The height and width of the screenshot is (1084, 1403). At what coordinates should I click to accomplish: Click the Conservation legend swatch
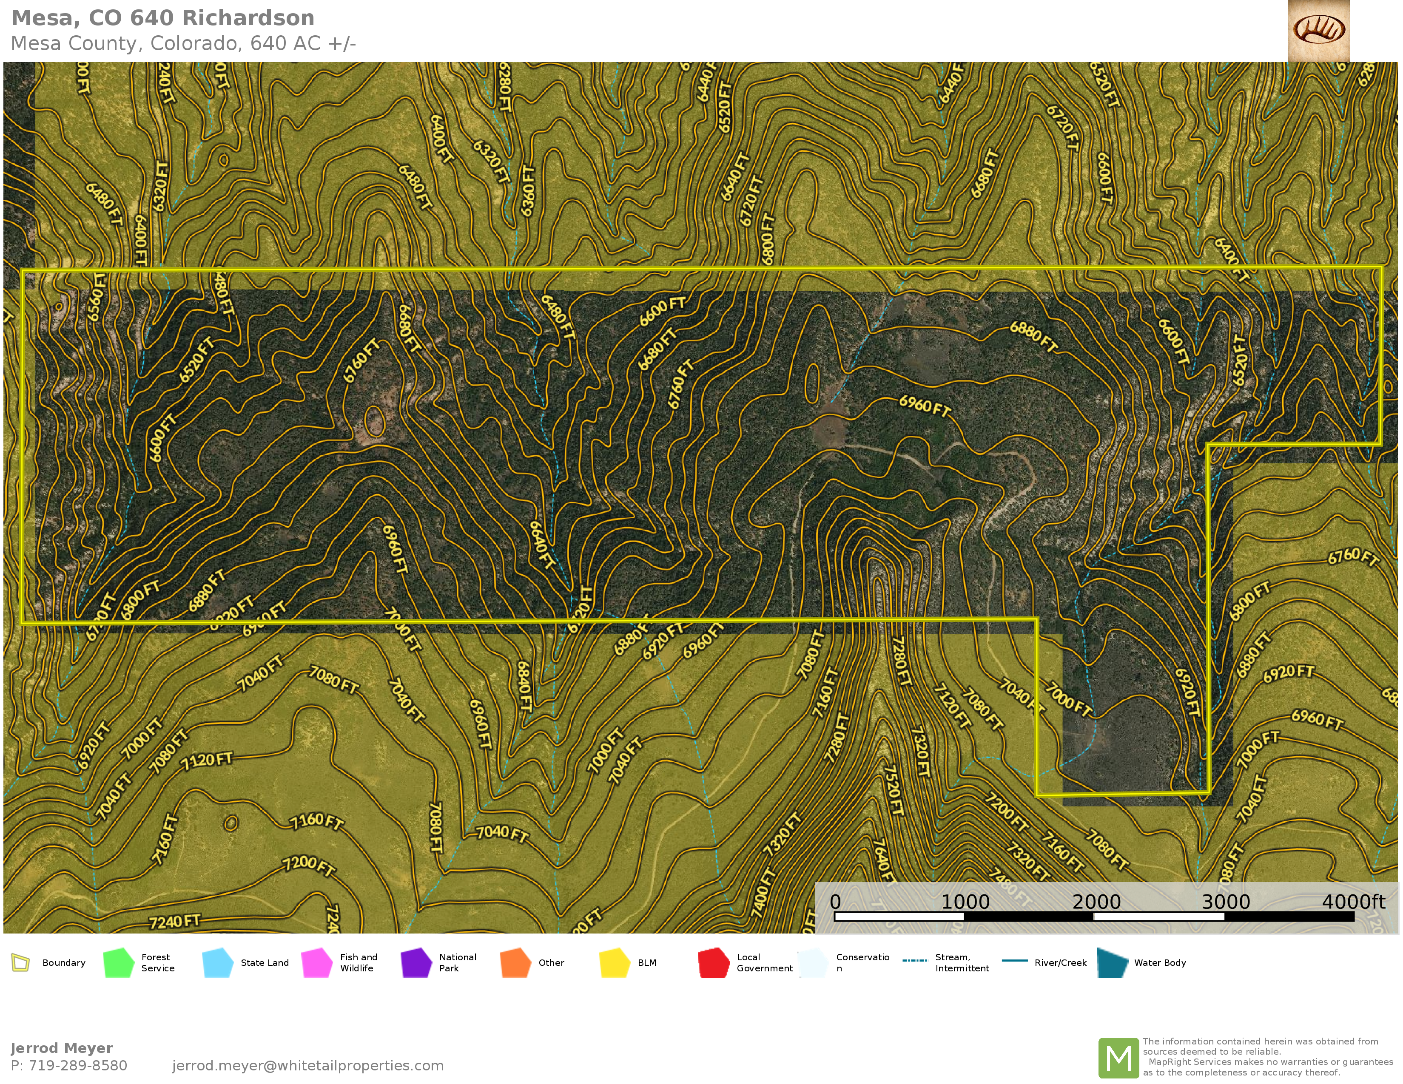[x=813, y=962]
